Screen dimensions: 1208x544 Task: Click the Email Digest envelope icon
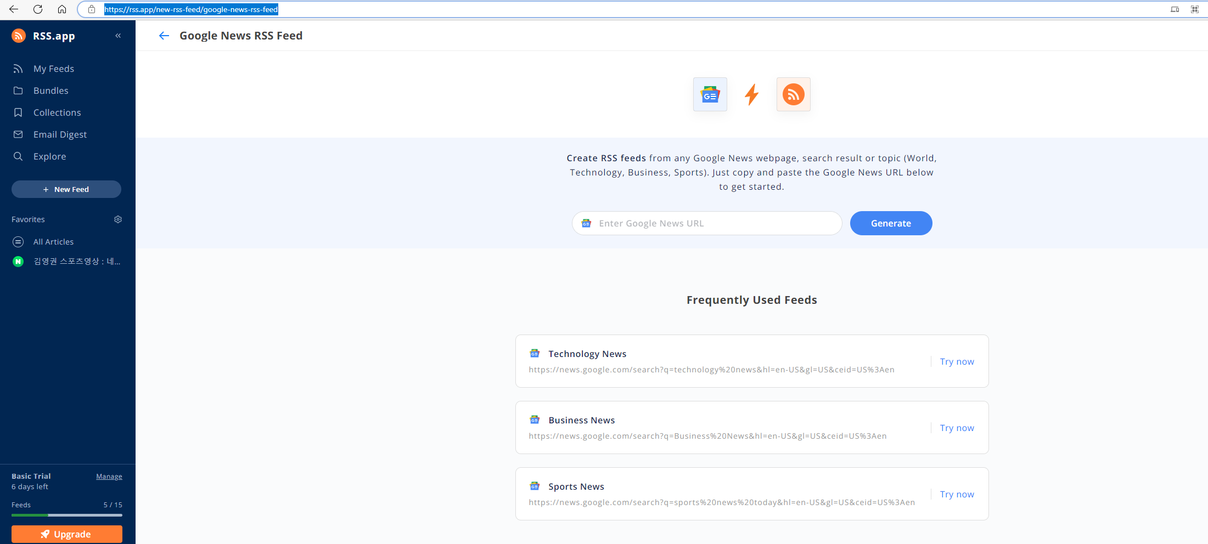click(x=18, y=134)
